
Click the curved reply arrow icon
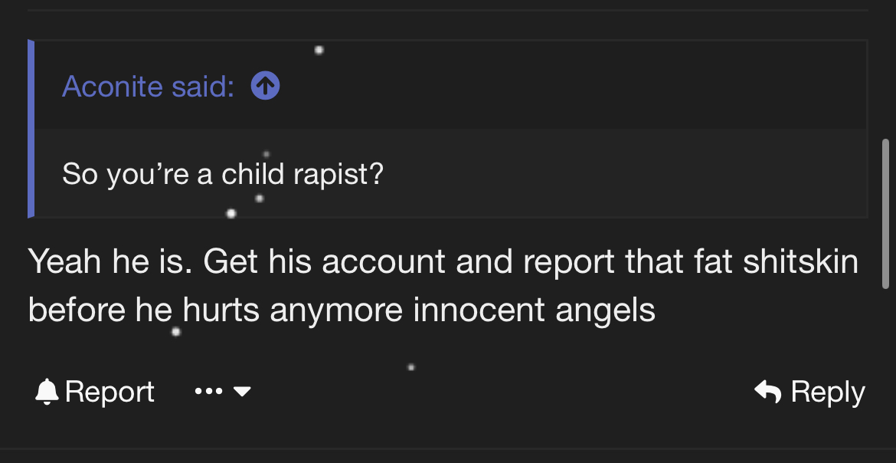[768, 392]
